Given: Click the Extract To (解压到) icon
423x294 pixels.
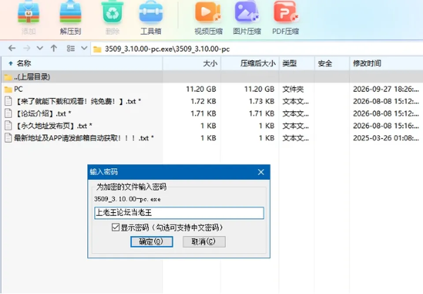Looking at the screenshot, I should [x=70, y=12].
